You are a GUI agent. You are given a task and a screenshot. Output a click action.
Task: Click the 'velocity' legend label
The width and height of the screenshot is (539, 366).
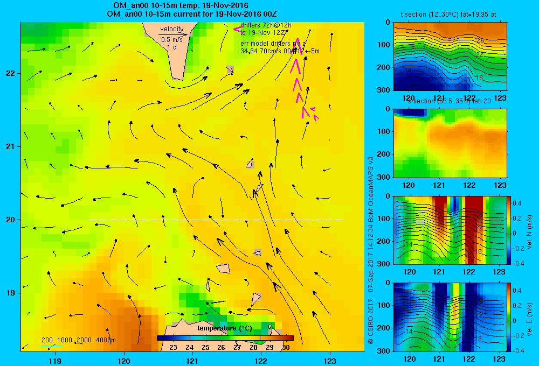click(172, 29)
